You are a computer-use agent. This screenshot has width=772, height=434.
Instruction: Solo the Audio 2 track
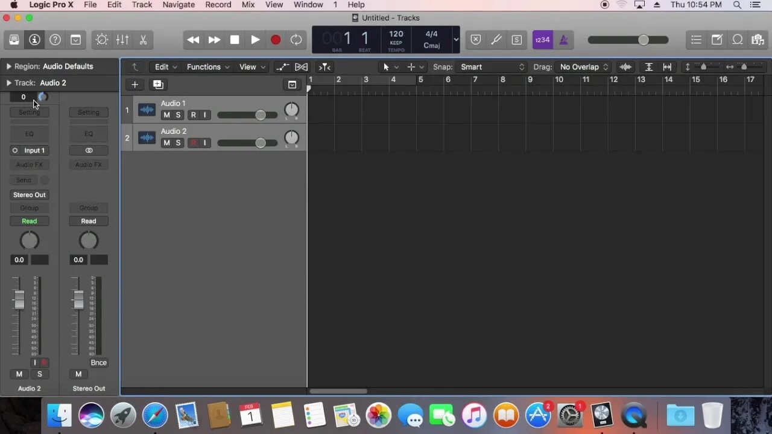pyautogui.click(x=178, y=142)
